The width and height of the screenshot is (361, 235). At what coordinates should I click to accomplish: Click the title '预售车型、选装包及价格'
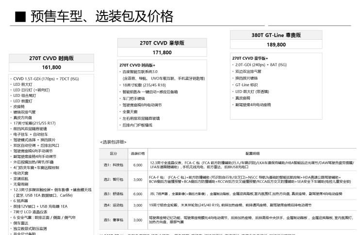pyautogui.click(x=102, y=16)
